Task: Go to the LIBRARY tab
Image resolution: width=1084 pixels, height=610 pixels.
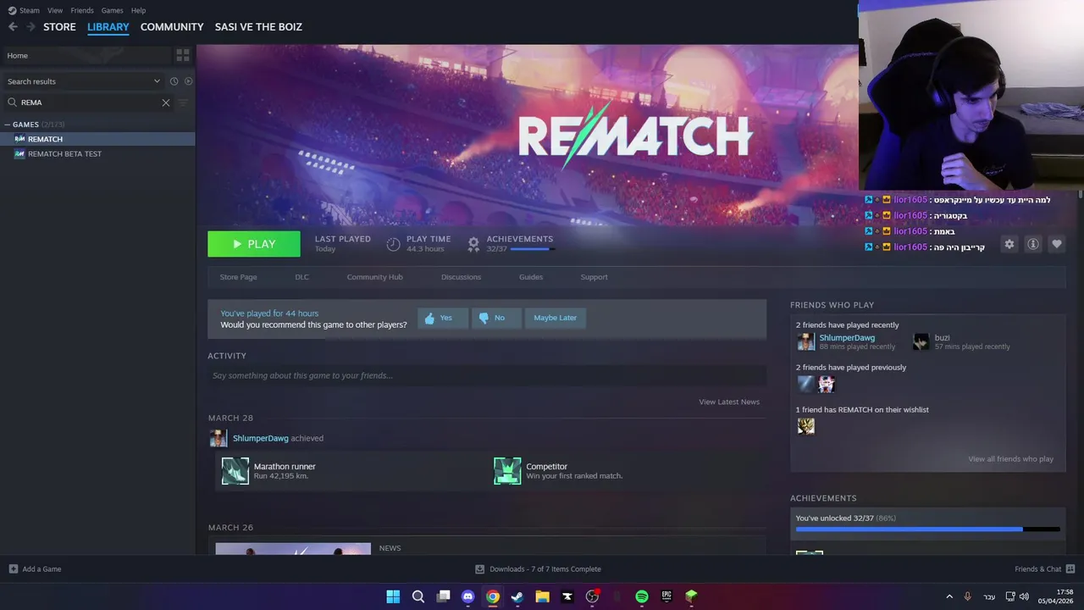Action: (108, 27)
